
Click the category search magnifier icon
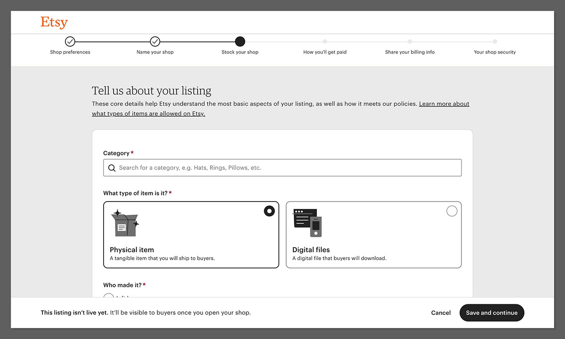112,168
